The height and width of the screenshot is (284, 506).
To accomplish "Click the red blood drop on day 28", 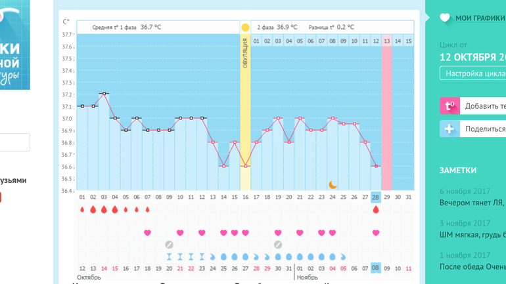I will [x=376, y=210].
